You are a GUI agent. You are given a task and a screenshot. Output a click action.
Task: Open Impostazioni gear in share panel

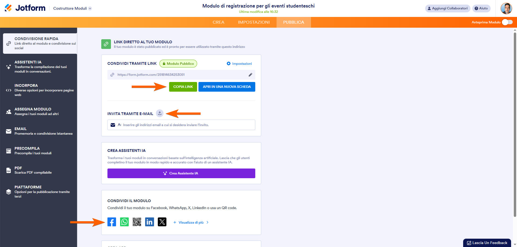point(239,64)
